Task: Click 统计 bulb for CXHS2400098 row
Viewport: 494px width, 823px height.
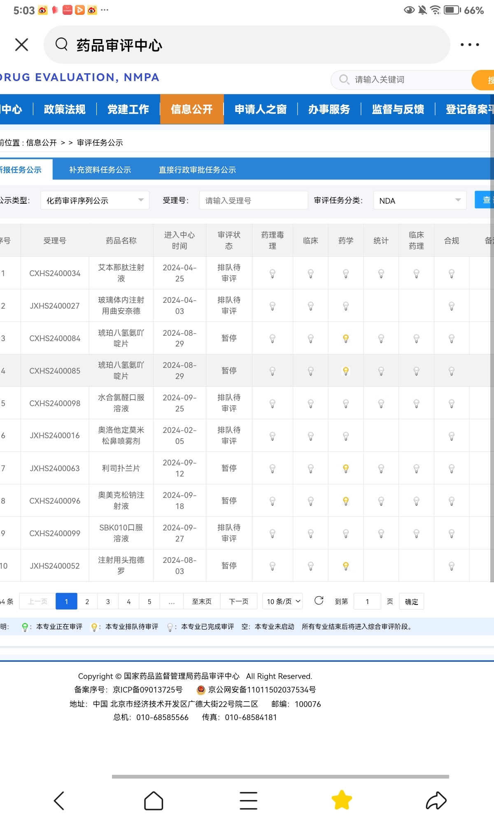Action: (381, 403)
